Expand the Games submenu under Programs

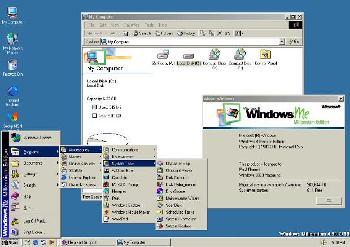(x=81, y=157)
